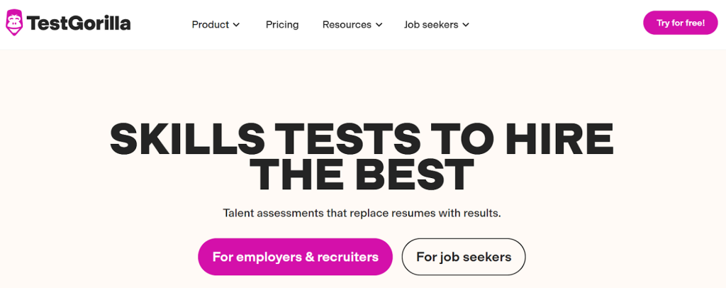Click the TestGorilla wordmark text

tap(79, 23)
